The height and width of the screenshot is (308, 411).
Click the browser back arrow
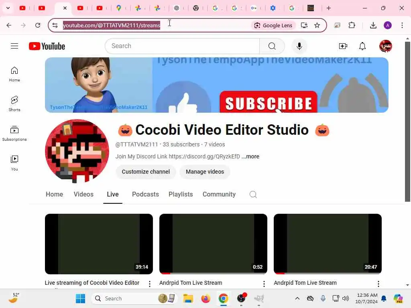9,25
